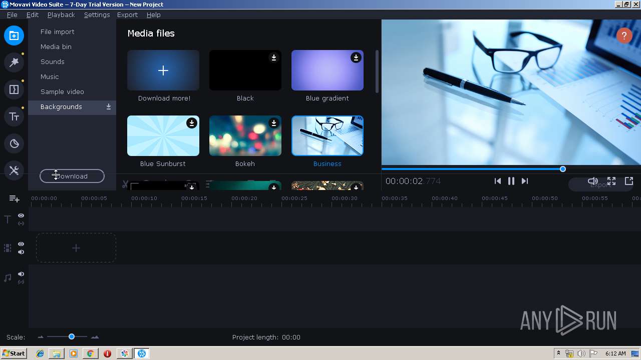Open the Edit menu
The image size is (641, 360).
(x=33, y=14)
